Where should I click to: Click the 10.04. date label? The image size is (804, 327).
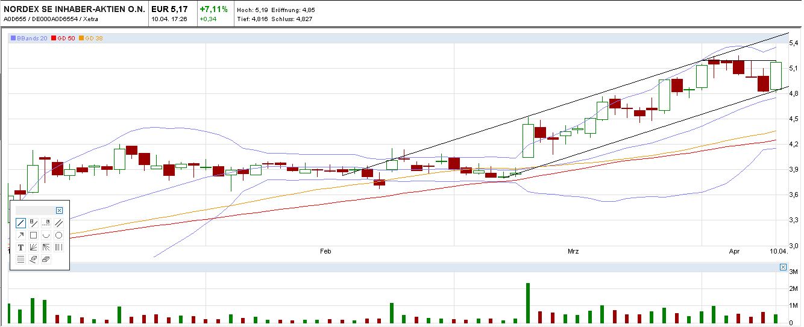pyautogui.click(x=778, y=251)
